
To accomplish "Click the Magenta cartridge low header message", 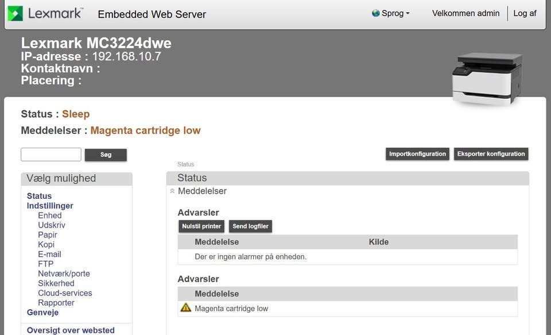I will tap(145, 130).
